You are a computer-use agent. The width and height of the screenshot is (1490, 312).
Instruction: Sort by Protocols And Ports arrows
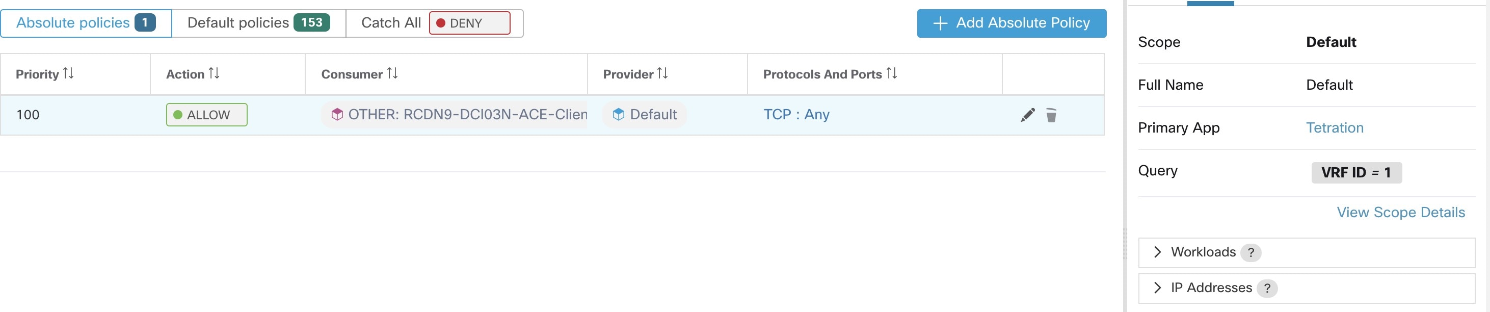point(891,73)
